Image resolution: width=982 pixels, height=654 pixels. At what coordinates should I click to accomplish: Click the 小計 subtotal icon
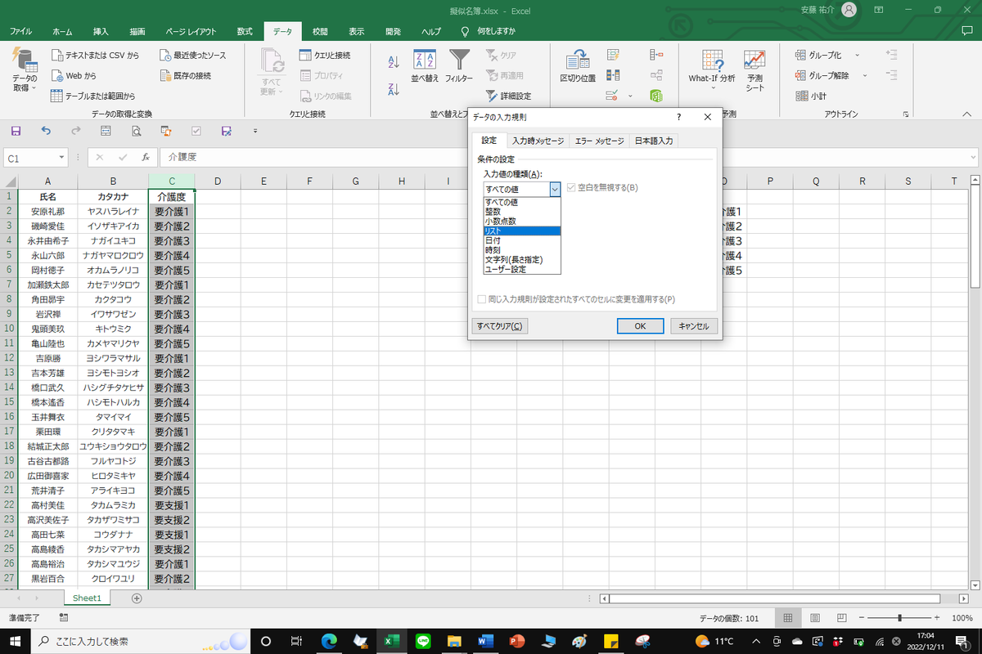tap(811, 96)
